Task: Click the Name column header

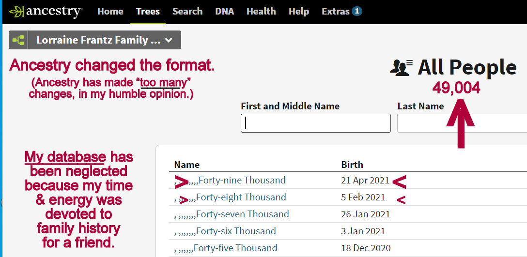Action: 187,165
